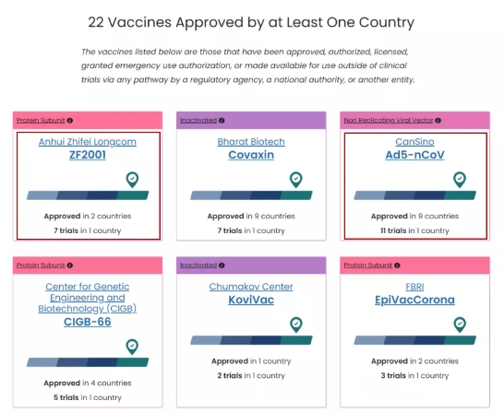The image size is (504, 413).
Task: Click info icon beside ZF2001's Protein Subunit label
Action: pos(70,121)
